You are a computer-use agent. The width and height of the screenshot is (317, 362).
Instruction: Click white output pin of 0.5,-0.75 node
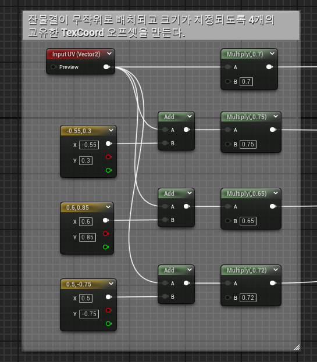click(x=109, y=297)
